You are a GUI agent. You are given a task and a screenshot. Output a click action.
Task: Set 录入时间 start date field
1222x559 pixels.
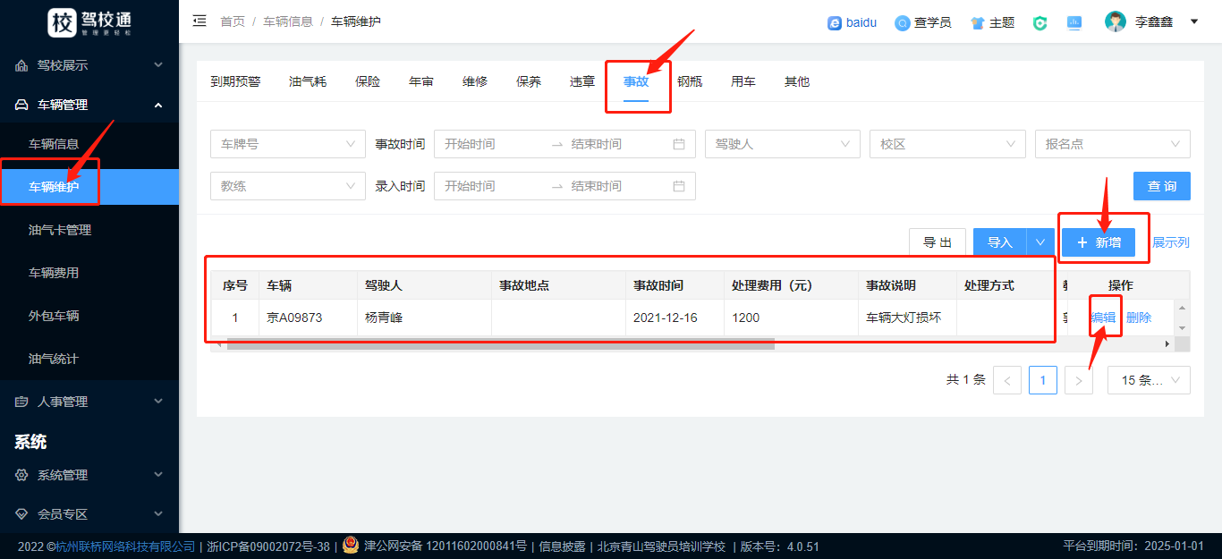(492, 186)
